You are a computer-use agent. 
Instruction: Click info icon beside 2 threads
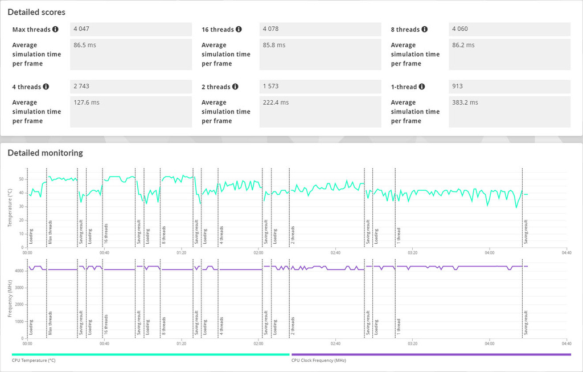tap(235, 86)
